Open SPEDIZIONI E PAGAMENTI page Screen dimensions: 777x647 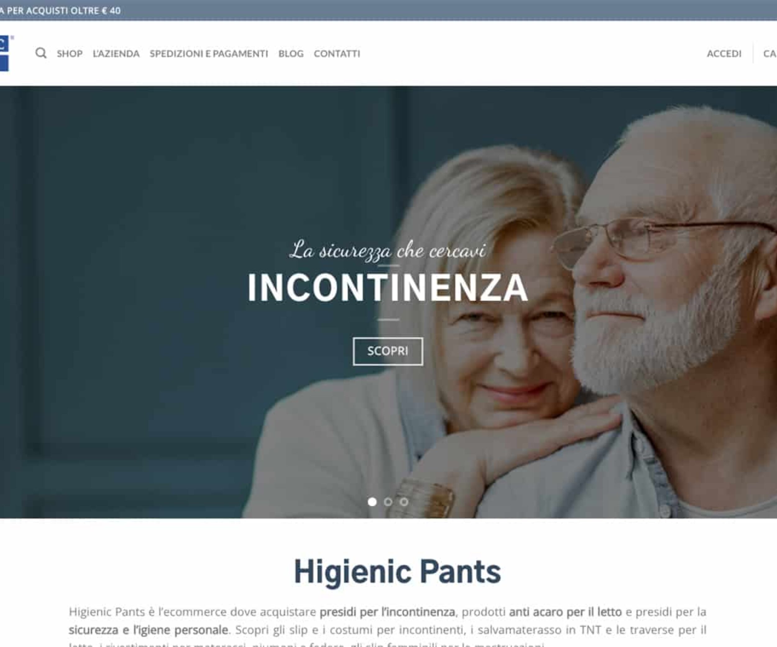tap(209, 54)
